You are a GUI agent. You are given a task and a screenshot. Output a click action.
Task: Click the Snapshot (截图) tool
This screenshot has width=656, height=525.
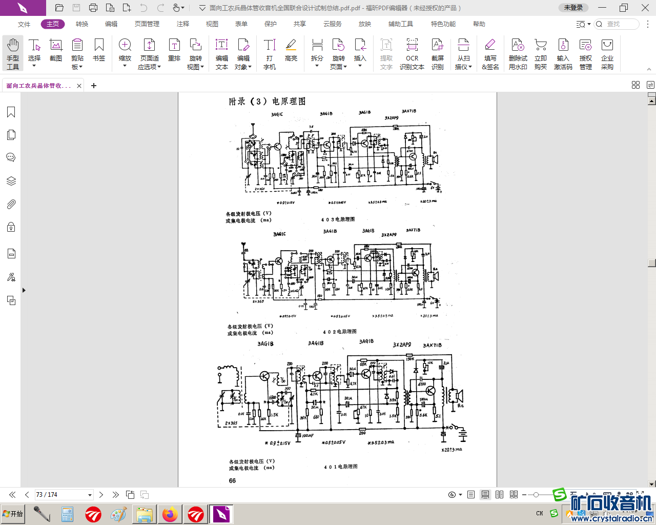click(x=56, y=50)
